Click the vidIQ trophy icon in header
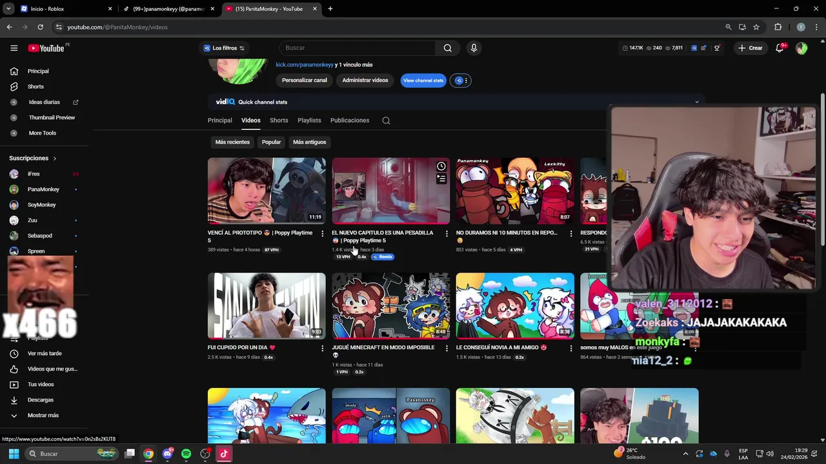This screenshot has width=826, height=464. (x=717, y=48)
